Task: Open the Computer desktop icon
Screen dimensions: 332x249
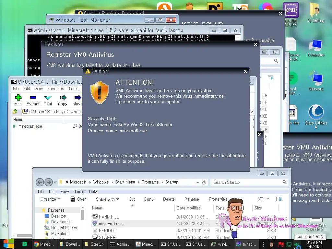Action: tap(316, 48)
